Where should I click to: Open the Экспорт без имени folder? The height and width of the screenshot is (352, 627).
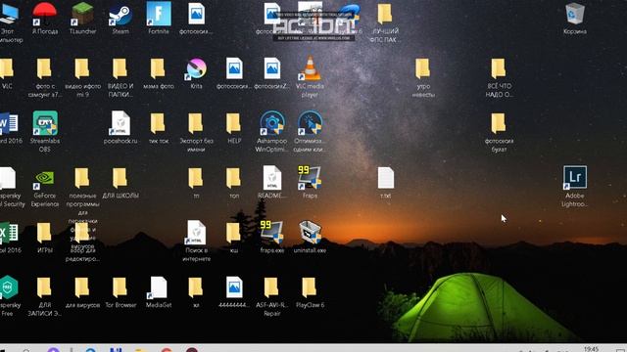tap(196, 124)
